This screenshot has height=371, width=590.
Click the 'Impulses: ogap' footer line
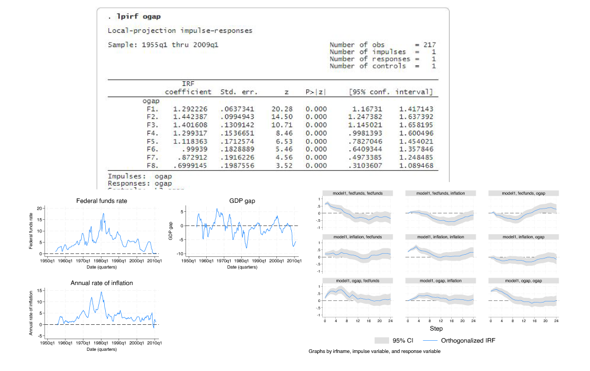[x=140, y=176]
